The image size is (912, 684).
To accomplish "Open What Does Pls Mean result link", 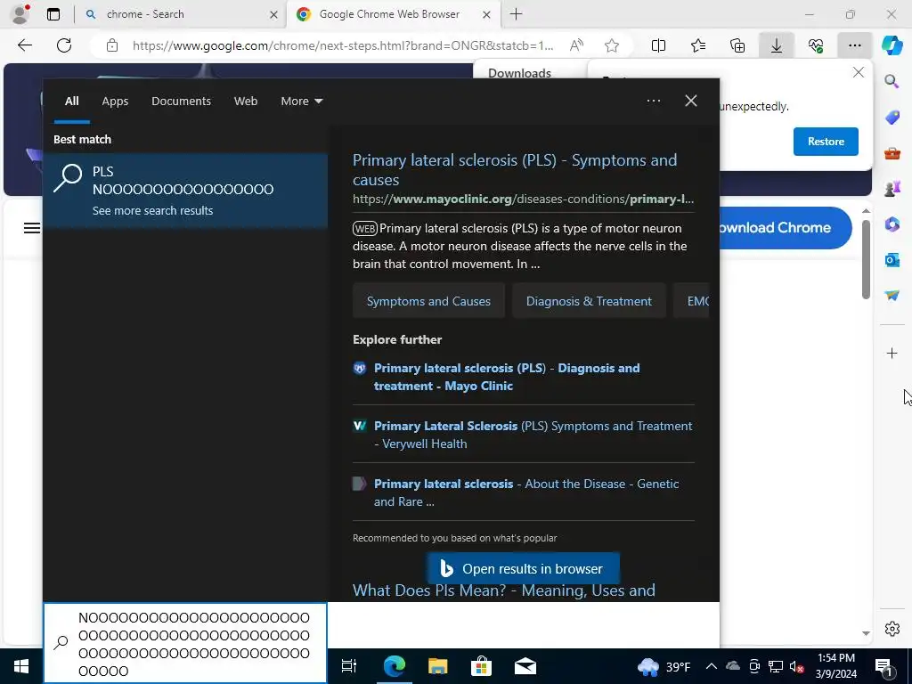I will coord(504,590).
